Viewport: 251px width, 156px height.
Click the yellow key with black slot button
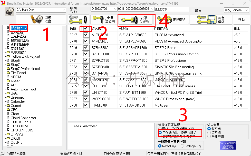[x=79, y=19]
